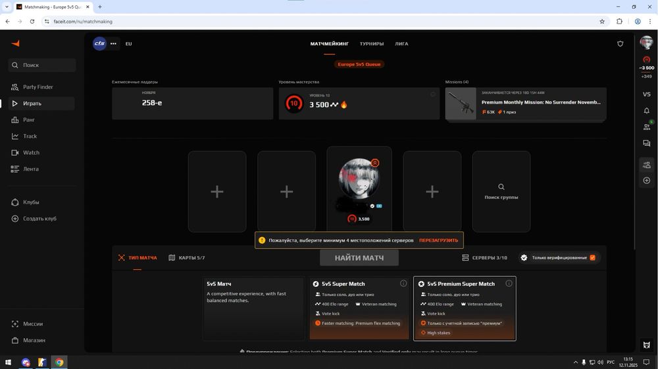
Task: Open info icon on Premium Super Match
Action: tap(509, 284)
